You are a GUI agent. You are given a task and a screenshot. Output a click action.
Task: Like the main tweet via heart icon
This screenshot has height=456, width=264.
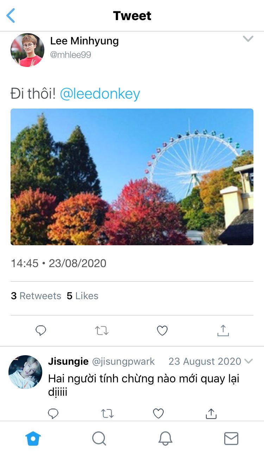tap(162, 331)
